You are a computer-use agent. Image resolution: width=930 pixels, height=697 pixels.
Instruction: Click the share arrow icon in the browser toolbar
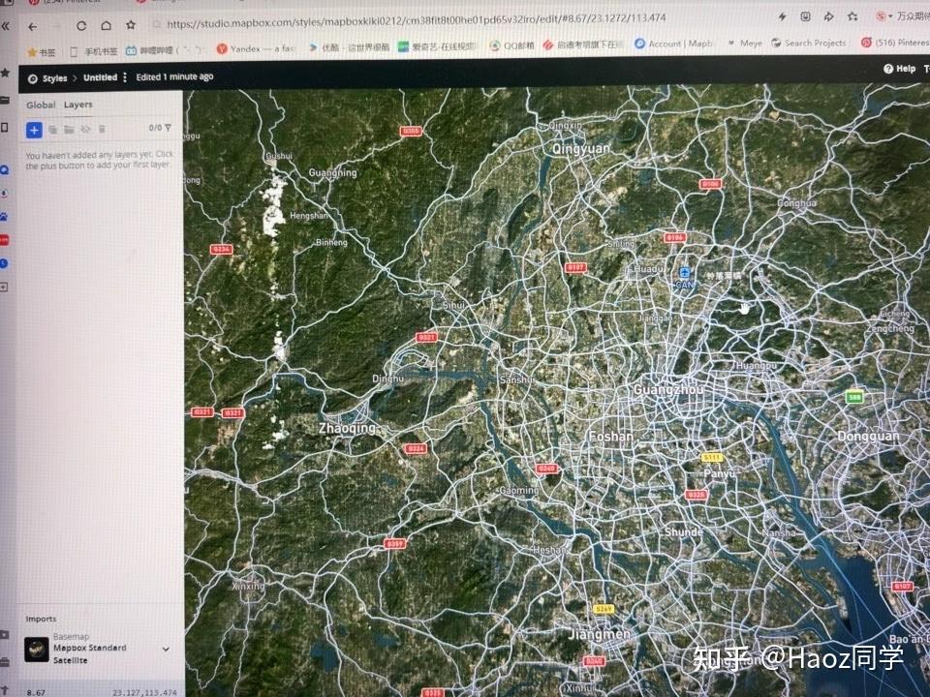point(829,17)
